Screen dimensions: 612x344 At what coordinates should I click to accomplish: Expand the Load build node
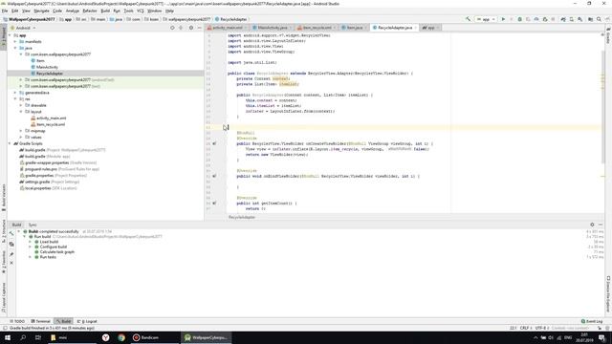30,242
